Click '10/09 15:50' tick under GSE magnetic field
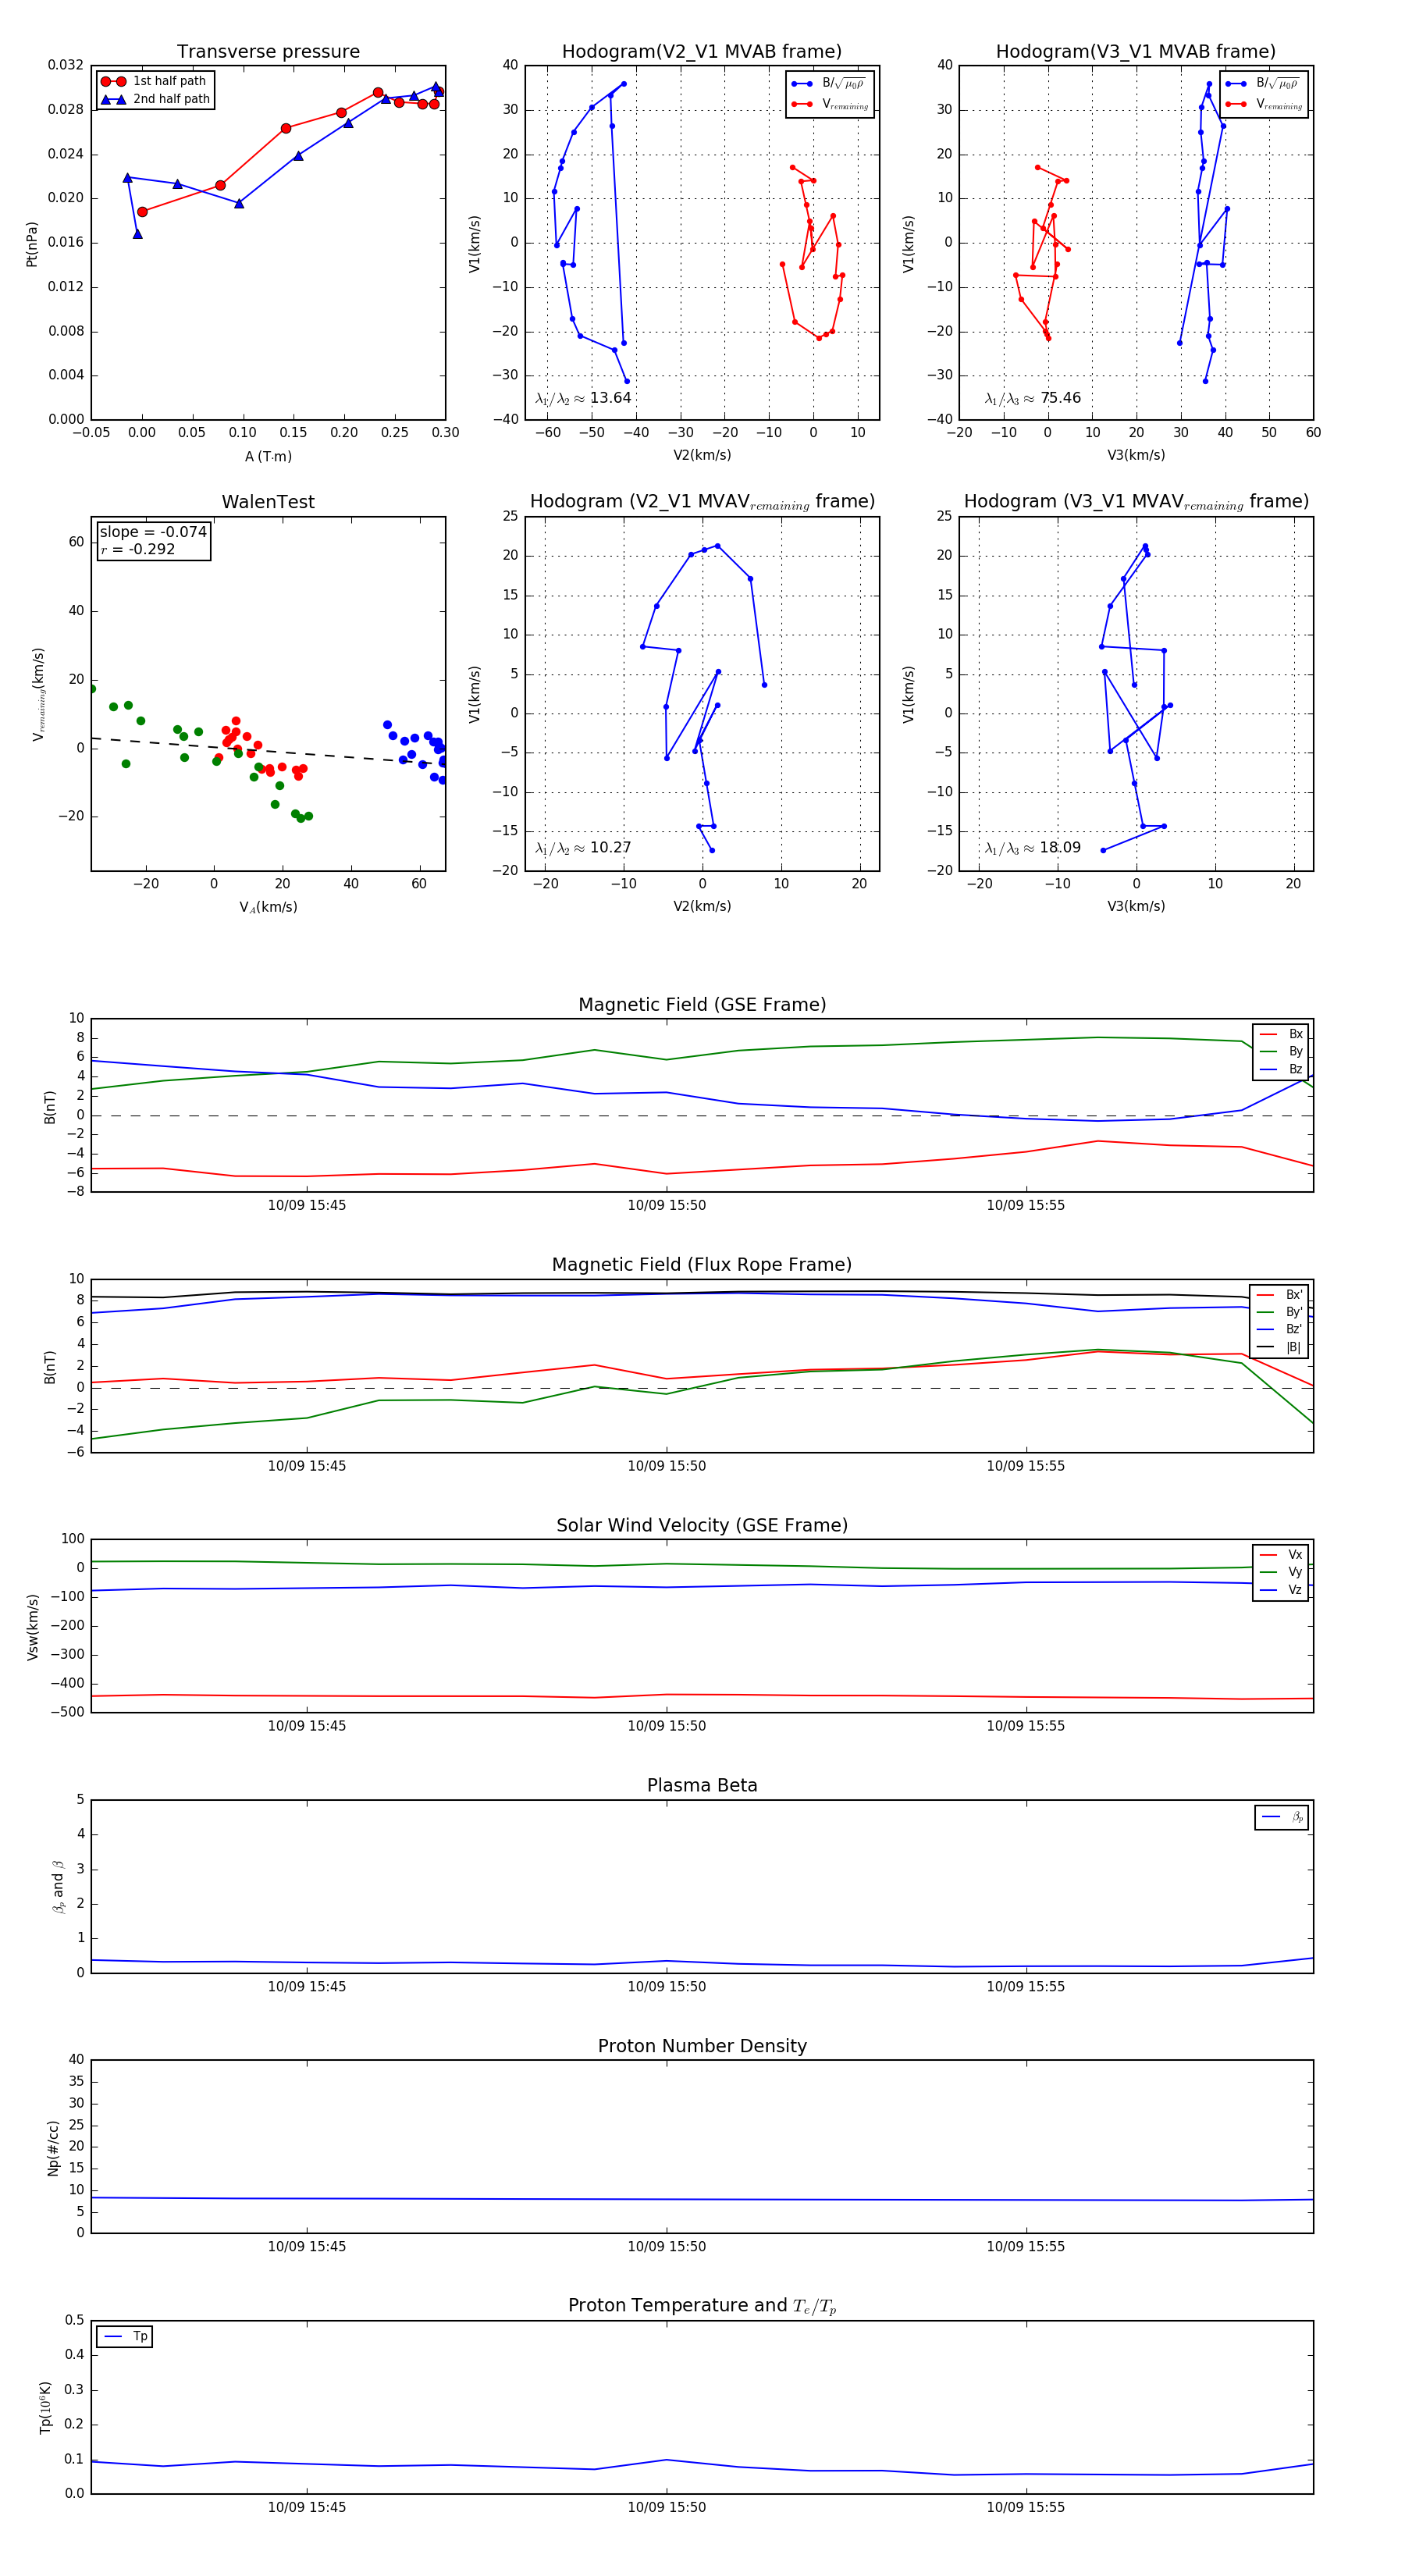 [666, 1206]
